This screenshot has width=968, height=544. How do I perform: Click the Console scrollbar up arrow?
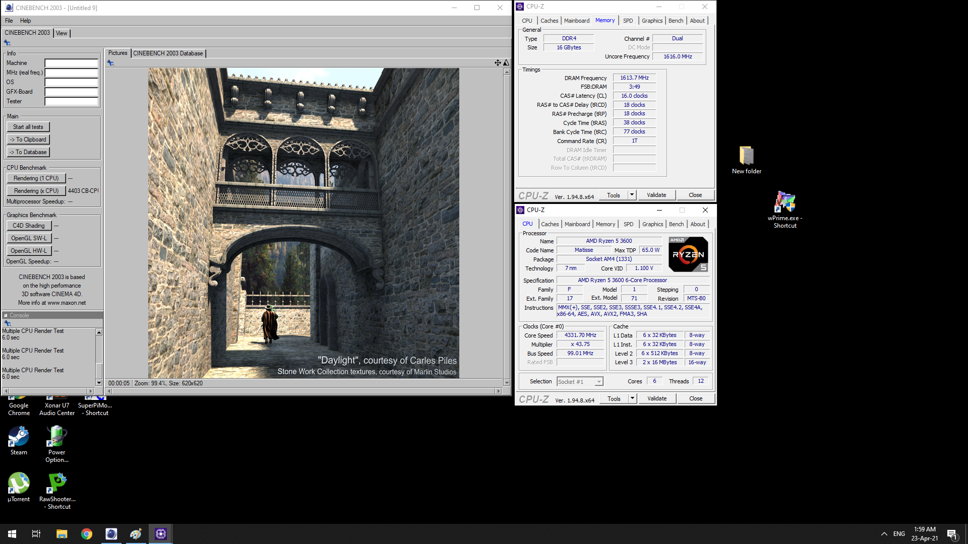[99, 332]
